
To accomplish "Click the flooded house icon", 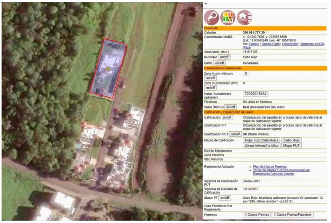I will click(x=244, y=18).
